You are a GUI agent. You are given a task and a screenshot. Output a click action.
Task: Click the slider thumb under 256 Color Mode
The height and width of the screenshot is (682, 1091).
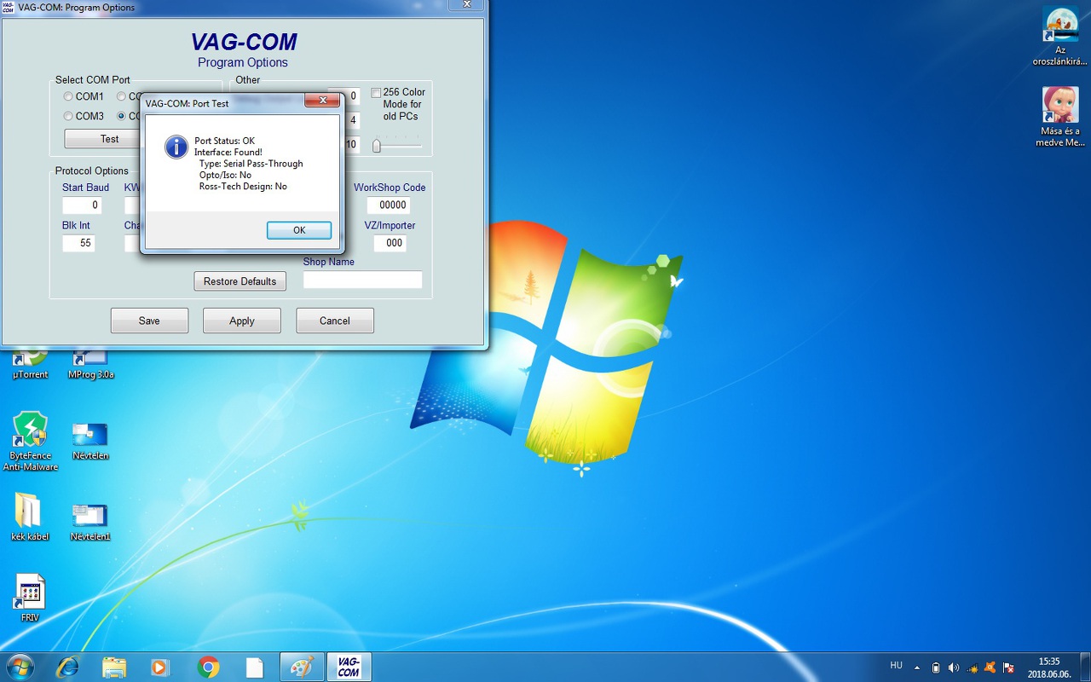(377, 146)
